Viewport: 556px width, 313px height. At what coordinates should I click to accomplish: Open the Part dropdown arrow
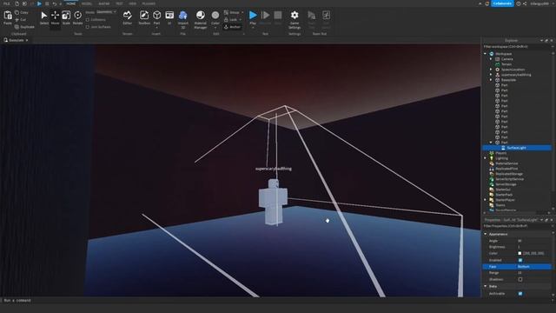coord(156,28)
